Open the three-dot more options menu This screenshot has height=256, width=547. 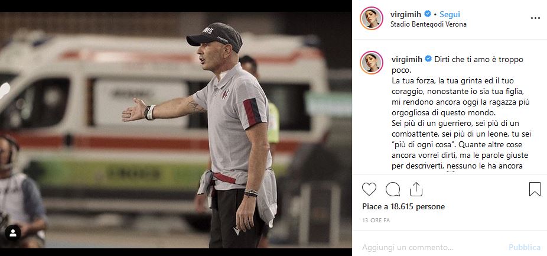[x=535, y=18]
